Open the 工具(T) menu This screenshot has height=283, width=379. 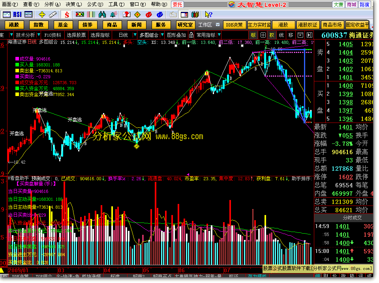click(x=116, y=4)
